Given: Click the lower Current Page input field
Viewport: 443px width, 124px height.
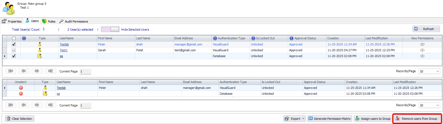Looking at the screenshot, I should 85,105.
